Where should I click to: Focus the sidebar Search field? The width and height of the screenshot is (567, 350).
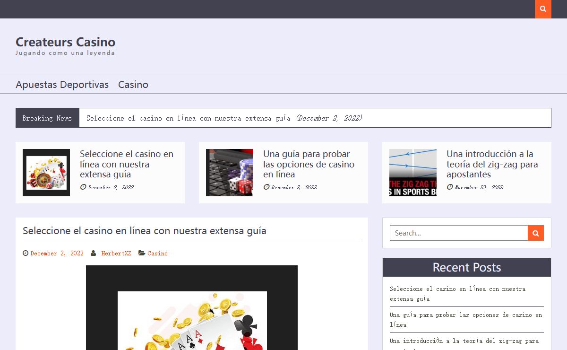pyautogui.click(x=459, y=233)
